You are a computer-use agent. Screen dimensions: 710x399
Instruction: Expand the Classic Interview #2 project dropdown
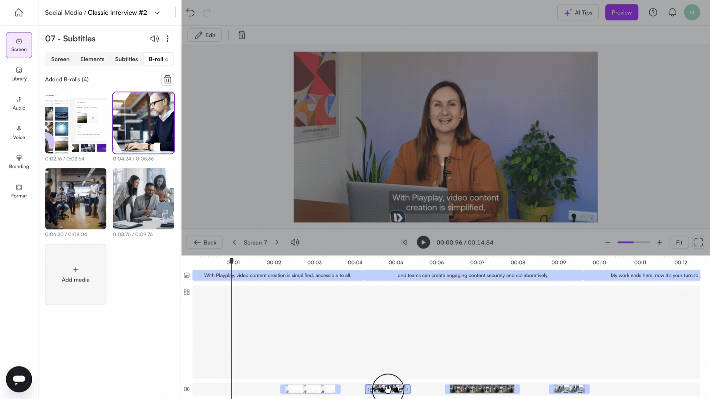point(157,13)
